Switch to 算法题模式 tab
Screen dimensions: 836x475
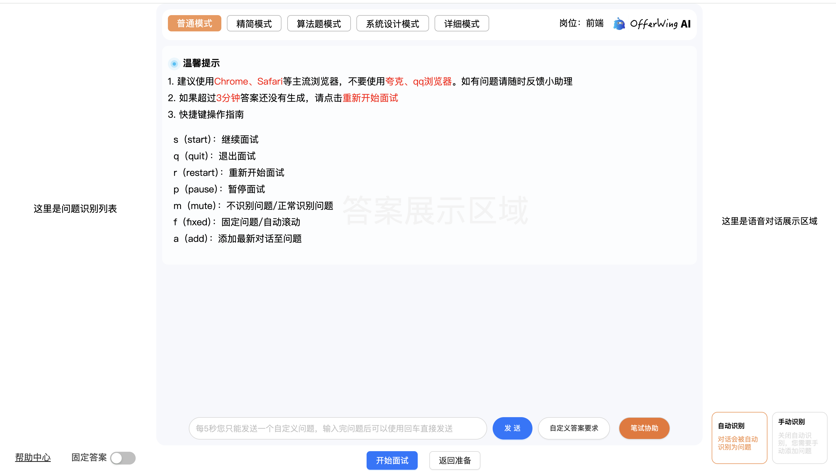pos(318,24)
